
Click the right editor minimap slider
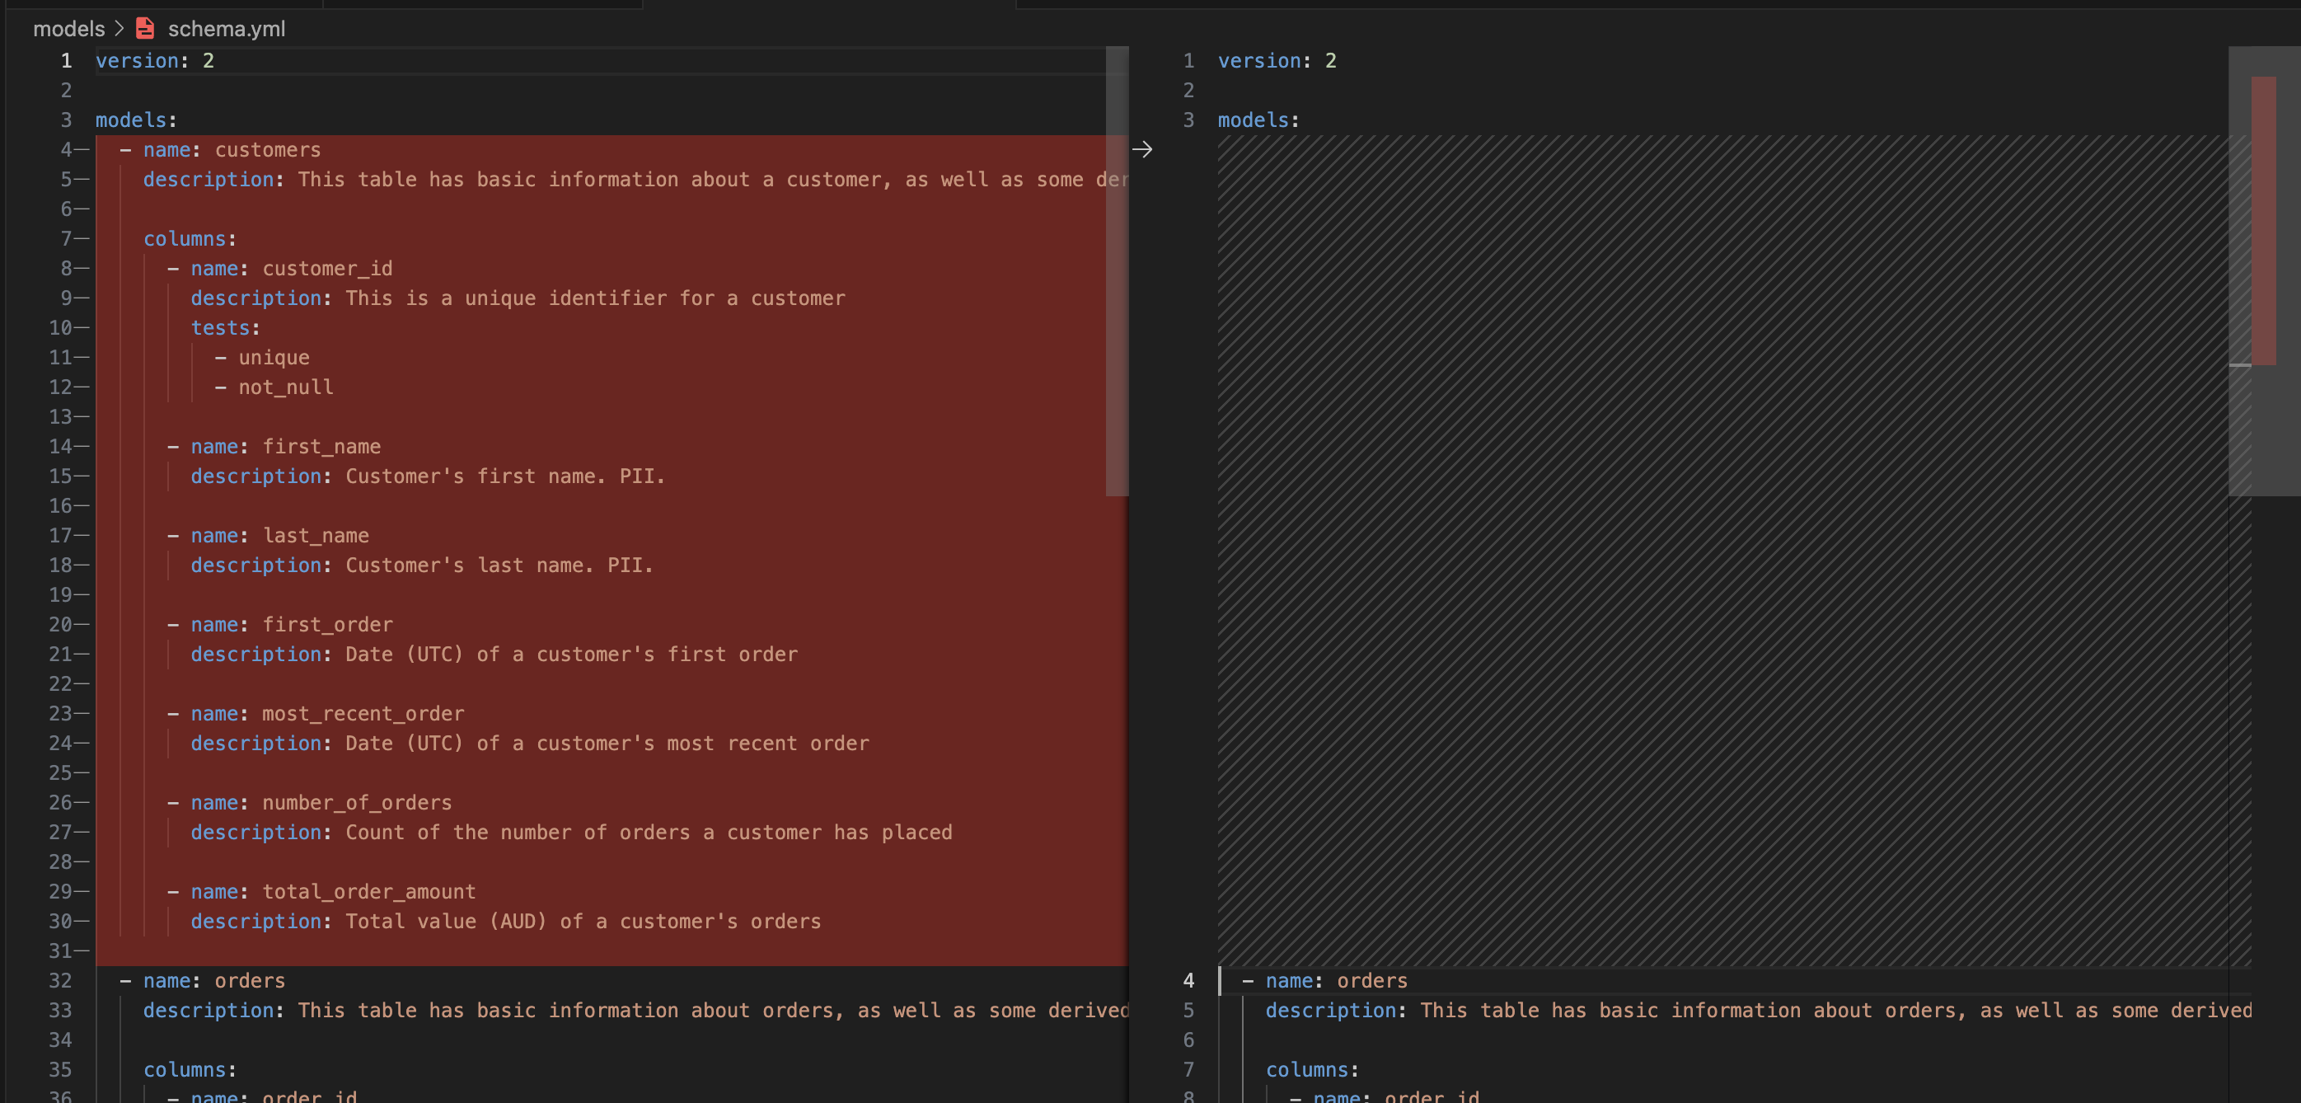click(x=2265, y=271)
